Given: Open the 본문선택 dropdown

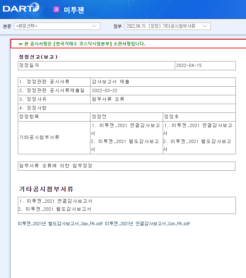Looking at the screenshot, I should (57, 26).
